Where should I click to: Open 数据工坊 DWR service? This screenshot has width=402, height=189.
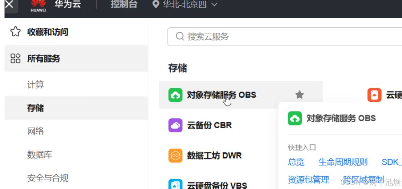pyautogui.click(x=214, y=155)
